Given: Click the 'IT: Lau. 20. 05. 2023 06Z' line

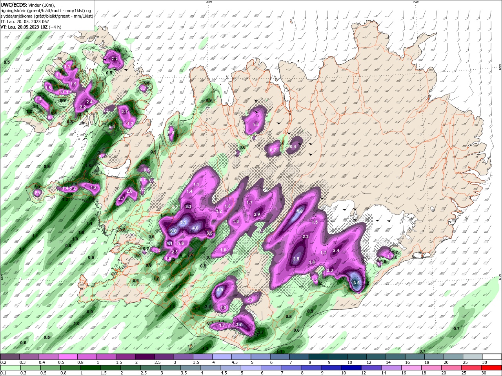Looking at the screenshot, I should point(24,22).
